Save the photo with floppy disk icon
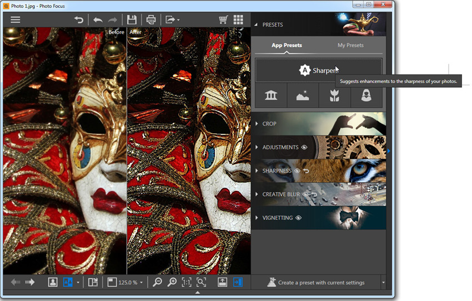472x301 pixels. coord(132,20)
